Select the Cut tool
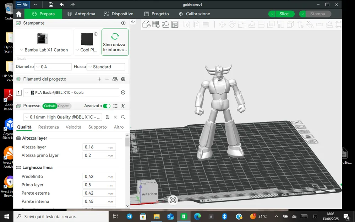Image resolution: width=355 pixels, height=222 pixels. pos(261,25)
